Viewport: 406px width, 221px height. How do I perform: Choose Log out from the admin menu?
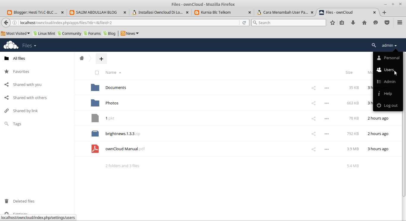click(388, 105)
